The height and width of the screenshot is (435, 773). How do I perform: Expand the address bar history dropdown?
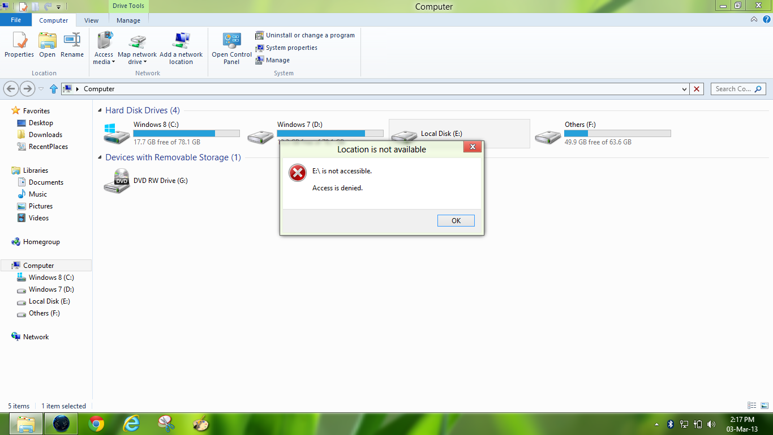point(685,89)
